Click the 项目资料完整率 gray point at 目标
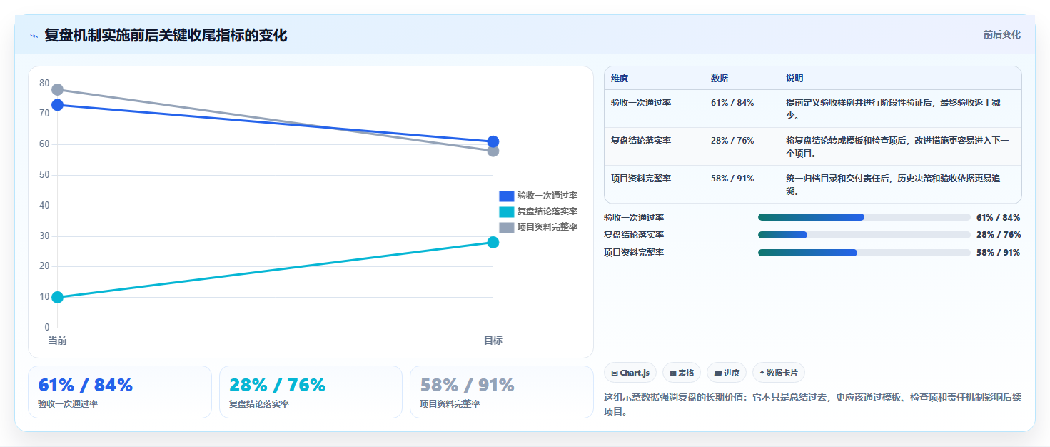 [493, 151]
